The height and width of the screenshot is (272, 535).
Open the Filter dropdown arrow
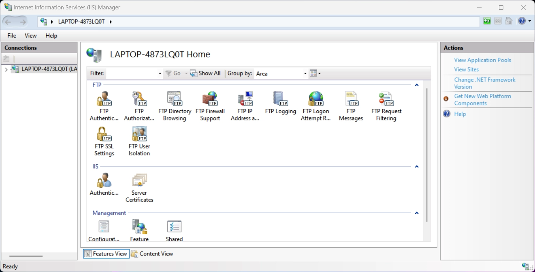click(160, 74)
